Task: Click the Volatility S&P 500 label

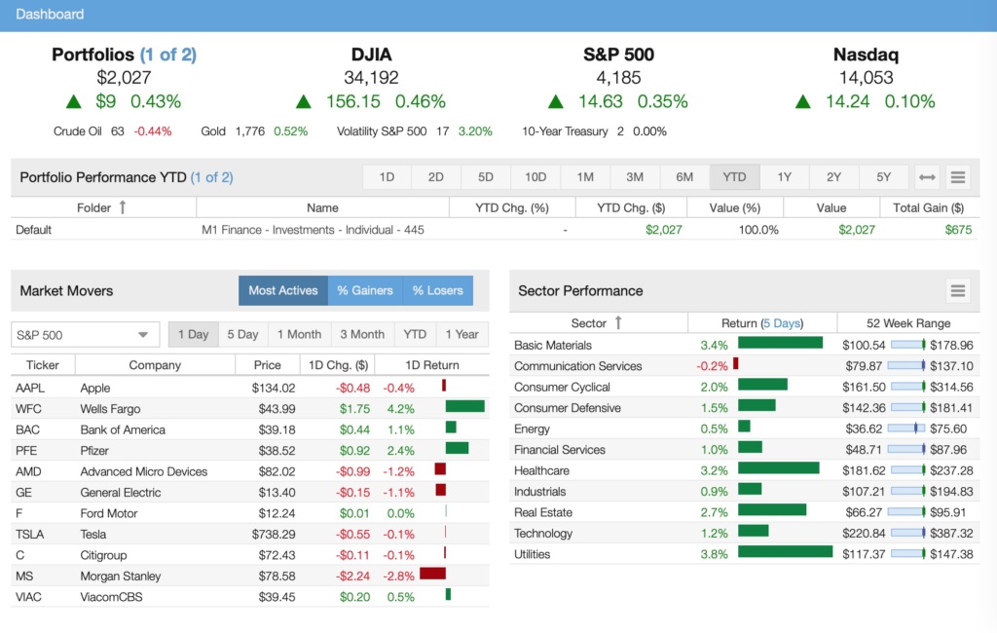Action: coord(382,131)
